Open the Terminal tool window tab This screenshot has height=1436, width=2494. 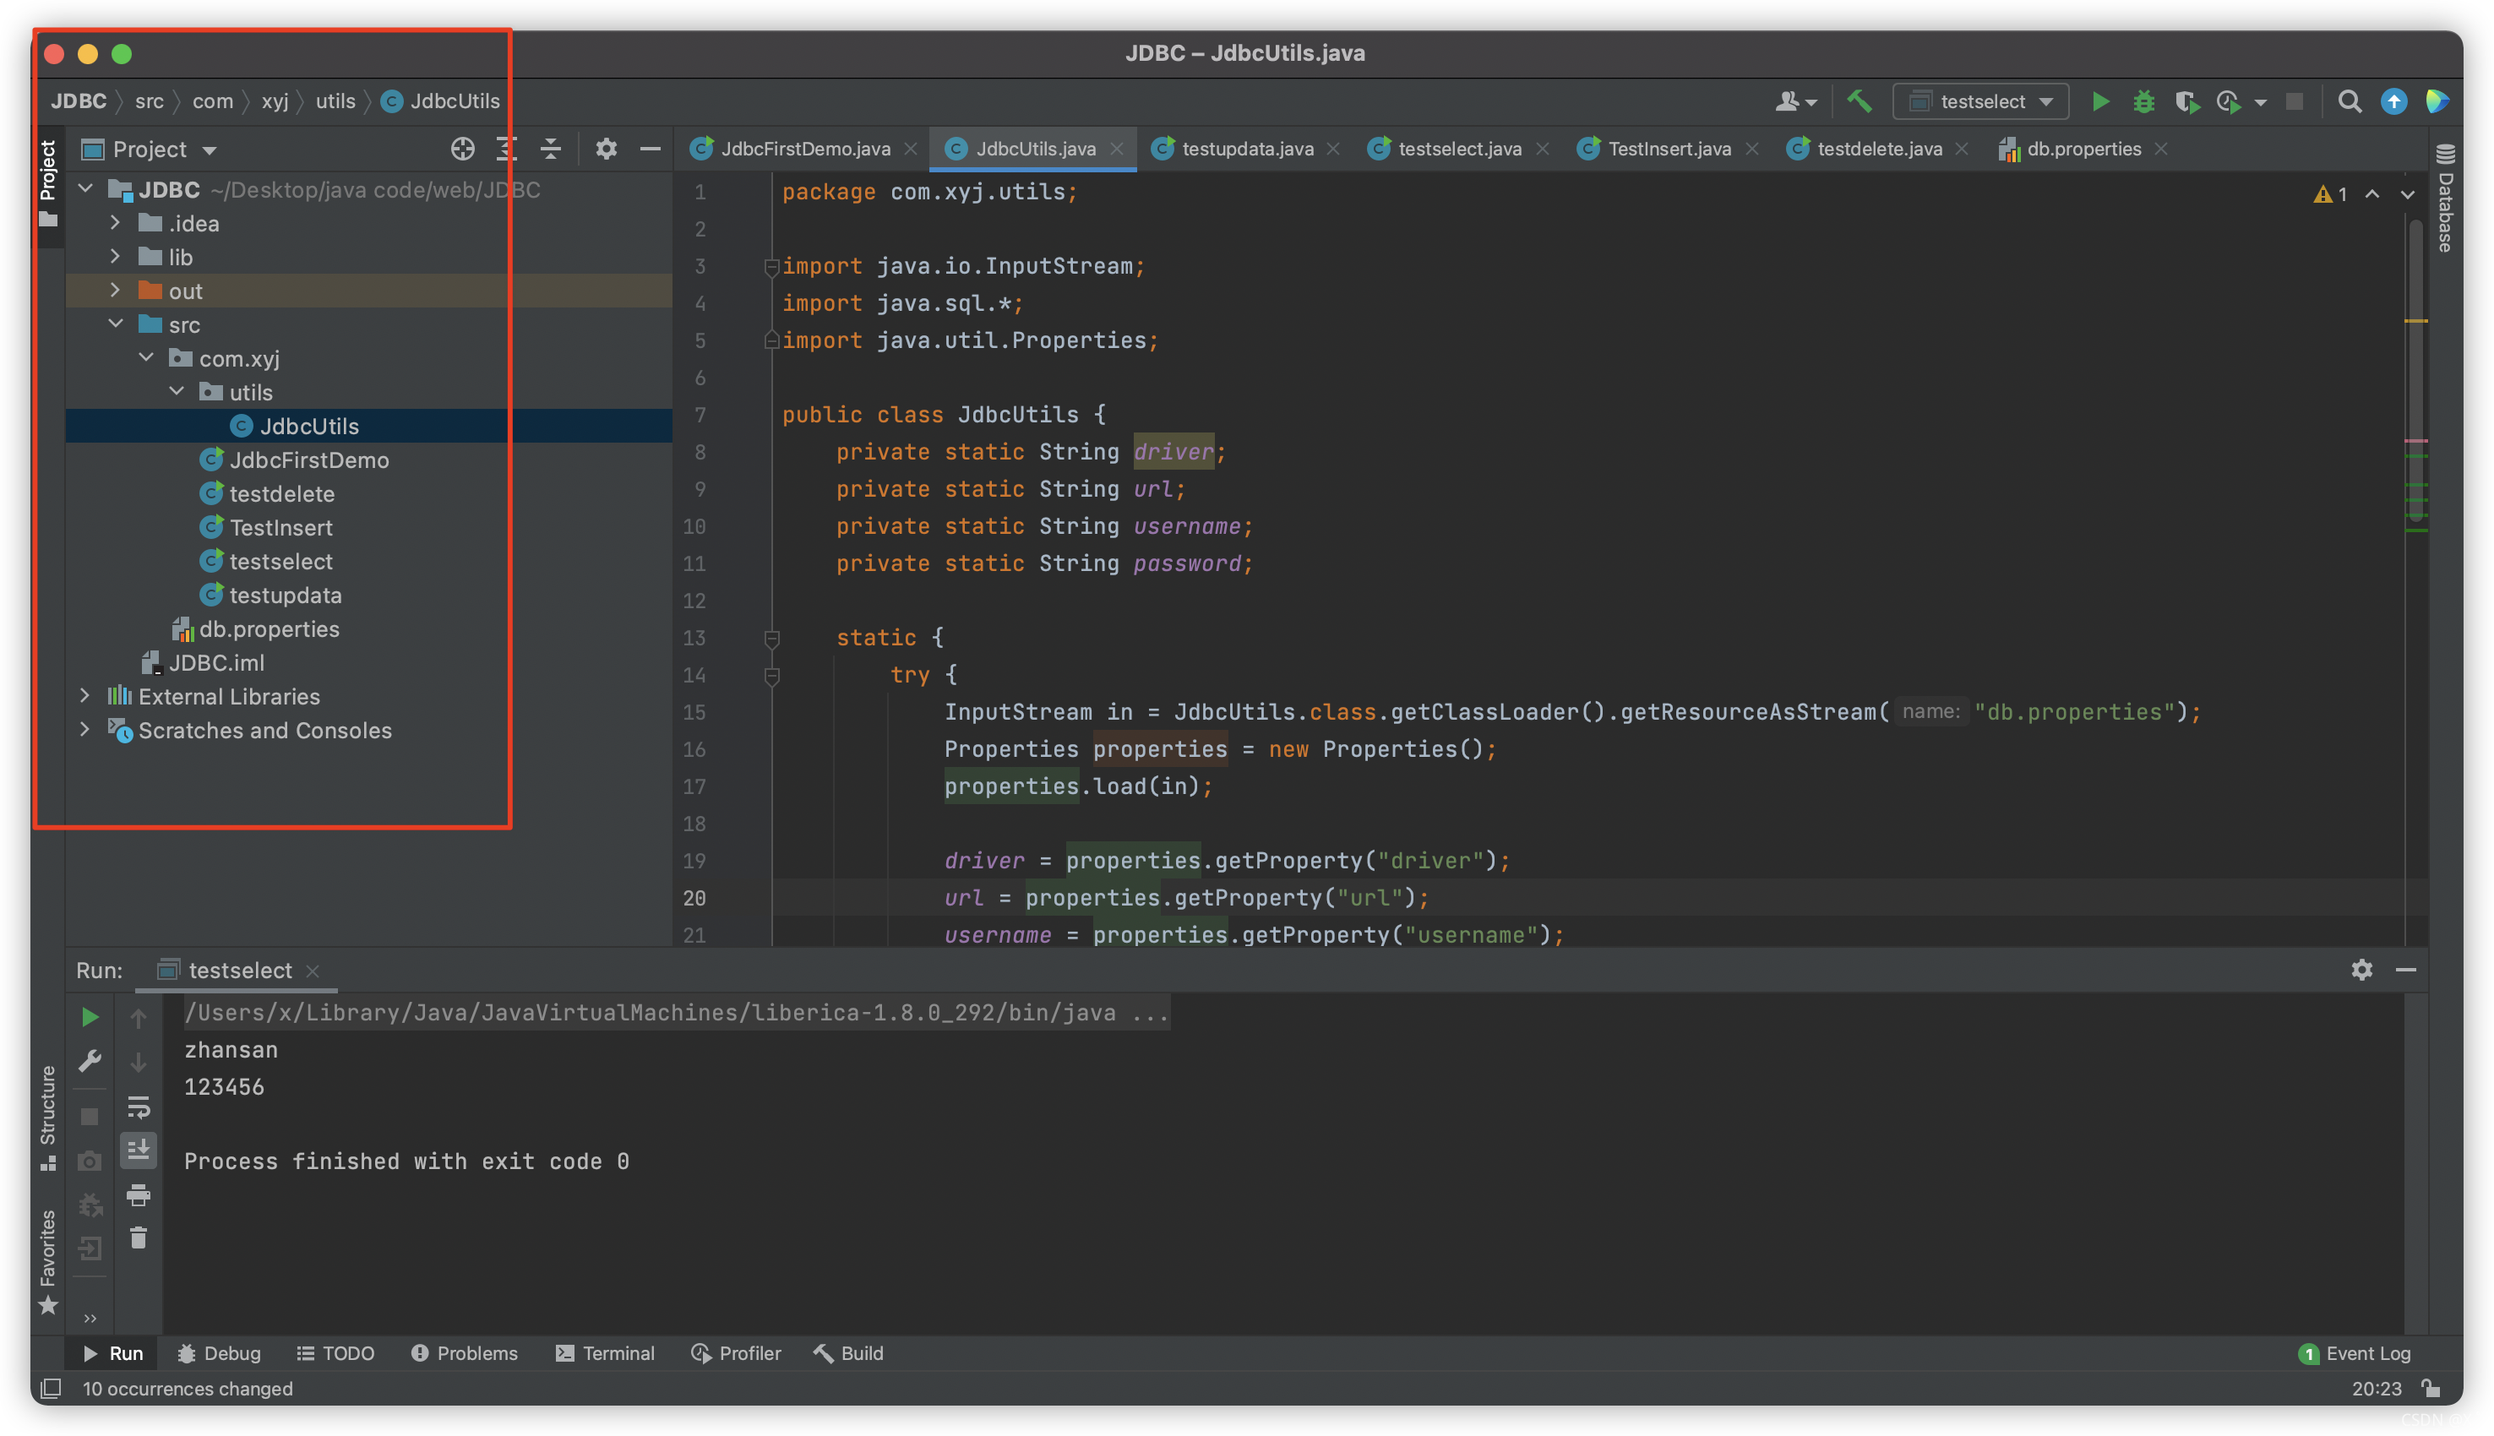click(606, 1353)
